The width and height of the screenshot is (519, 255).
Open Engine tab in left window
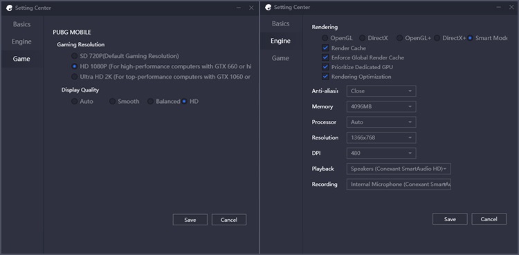(21, 41)
